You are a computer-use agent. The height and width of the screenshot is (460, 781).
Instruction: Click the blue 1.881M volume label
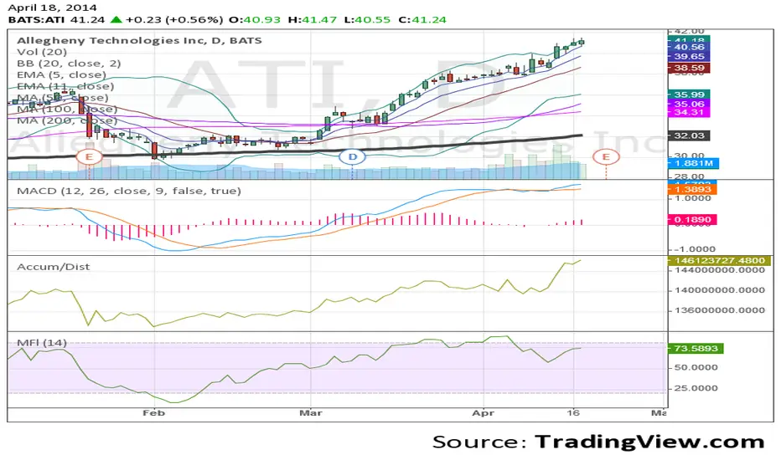(693, 163)
